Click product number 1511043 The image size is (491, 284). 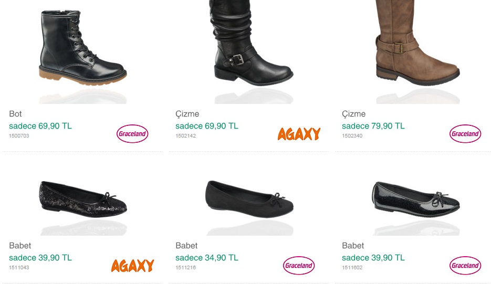tap(19, 268)
